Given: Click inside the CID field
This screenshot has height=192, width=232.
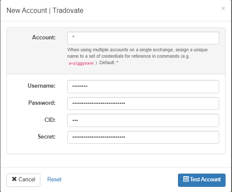Looking at the screenshot, I should click(x=143, y=120).
